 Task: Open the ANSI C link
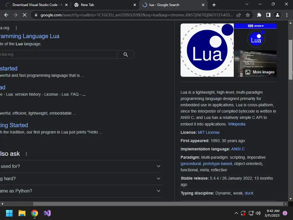(x=238, y=149)
